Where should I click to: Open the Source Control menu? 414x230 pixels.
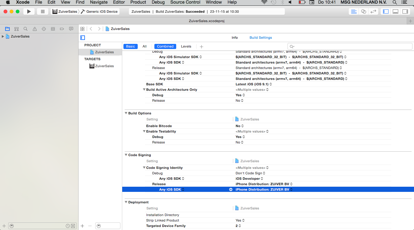pyautogui.click(x=185, y=2)
